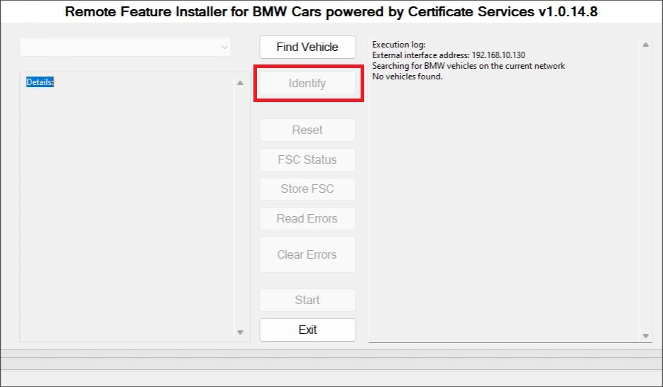
Task: Click 'Searching for BMW vehicles on the current network' line
Action: 469,66
